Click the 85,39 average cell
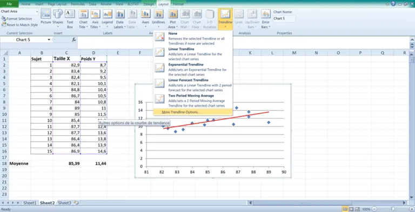Screen dimensions: 415x212 [x=66, y=163]
